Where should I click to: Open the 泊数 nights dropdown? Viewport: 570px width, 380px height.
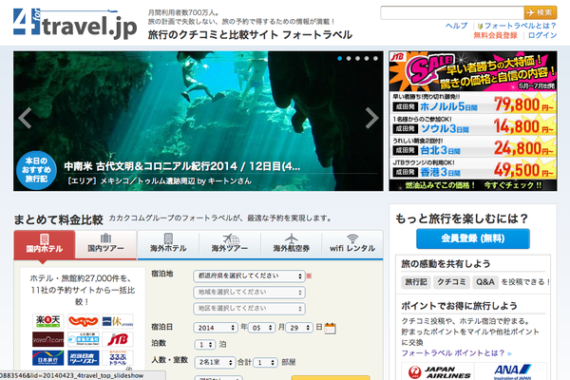[x=205, y=344]
